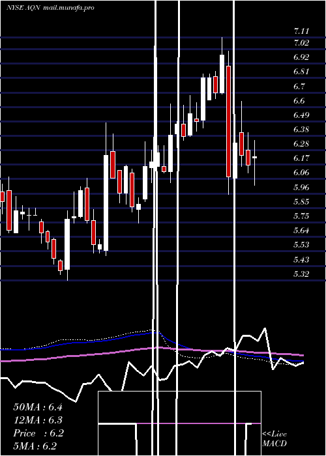
Task: Click the 'NYSE AQN mail.munafa.pro' title text
Action: click(x=50, y=8)
